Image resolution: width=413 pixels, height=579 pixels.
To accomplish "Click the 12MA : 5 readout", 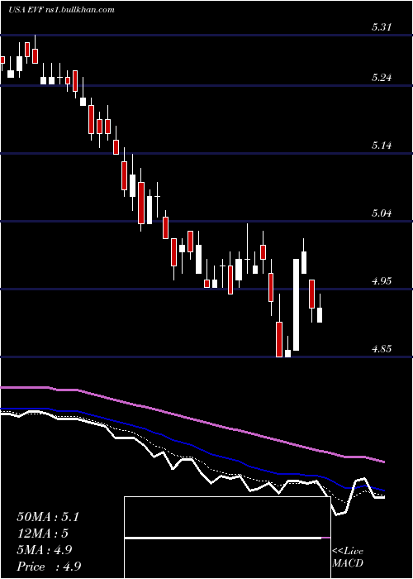I will (x=43, y=534).
